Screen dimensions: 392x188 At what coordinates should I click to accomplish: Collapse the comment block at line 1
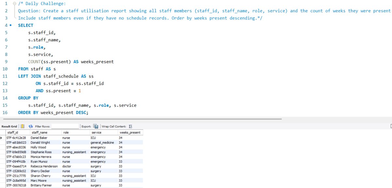(x=14, y=4)
